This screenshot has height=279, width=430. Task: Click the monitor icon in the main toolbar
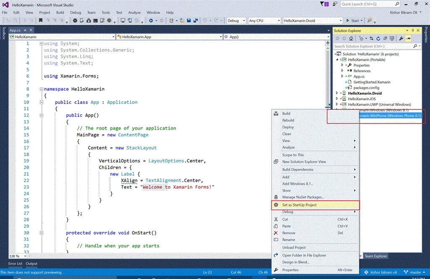point(123,21)
